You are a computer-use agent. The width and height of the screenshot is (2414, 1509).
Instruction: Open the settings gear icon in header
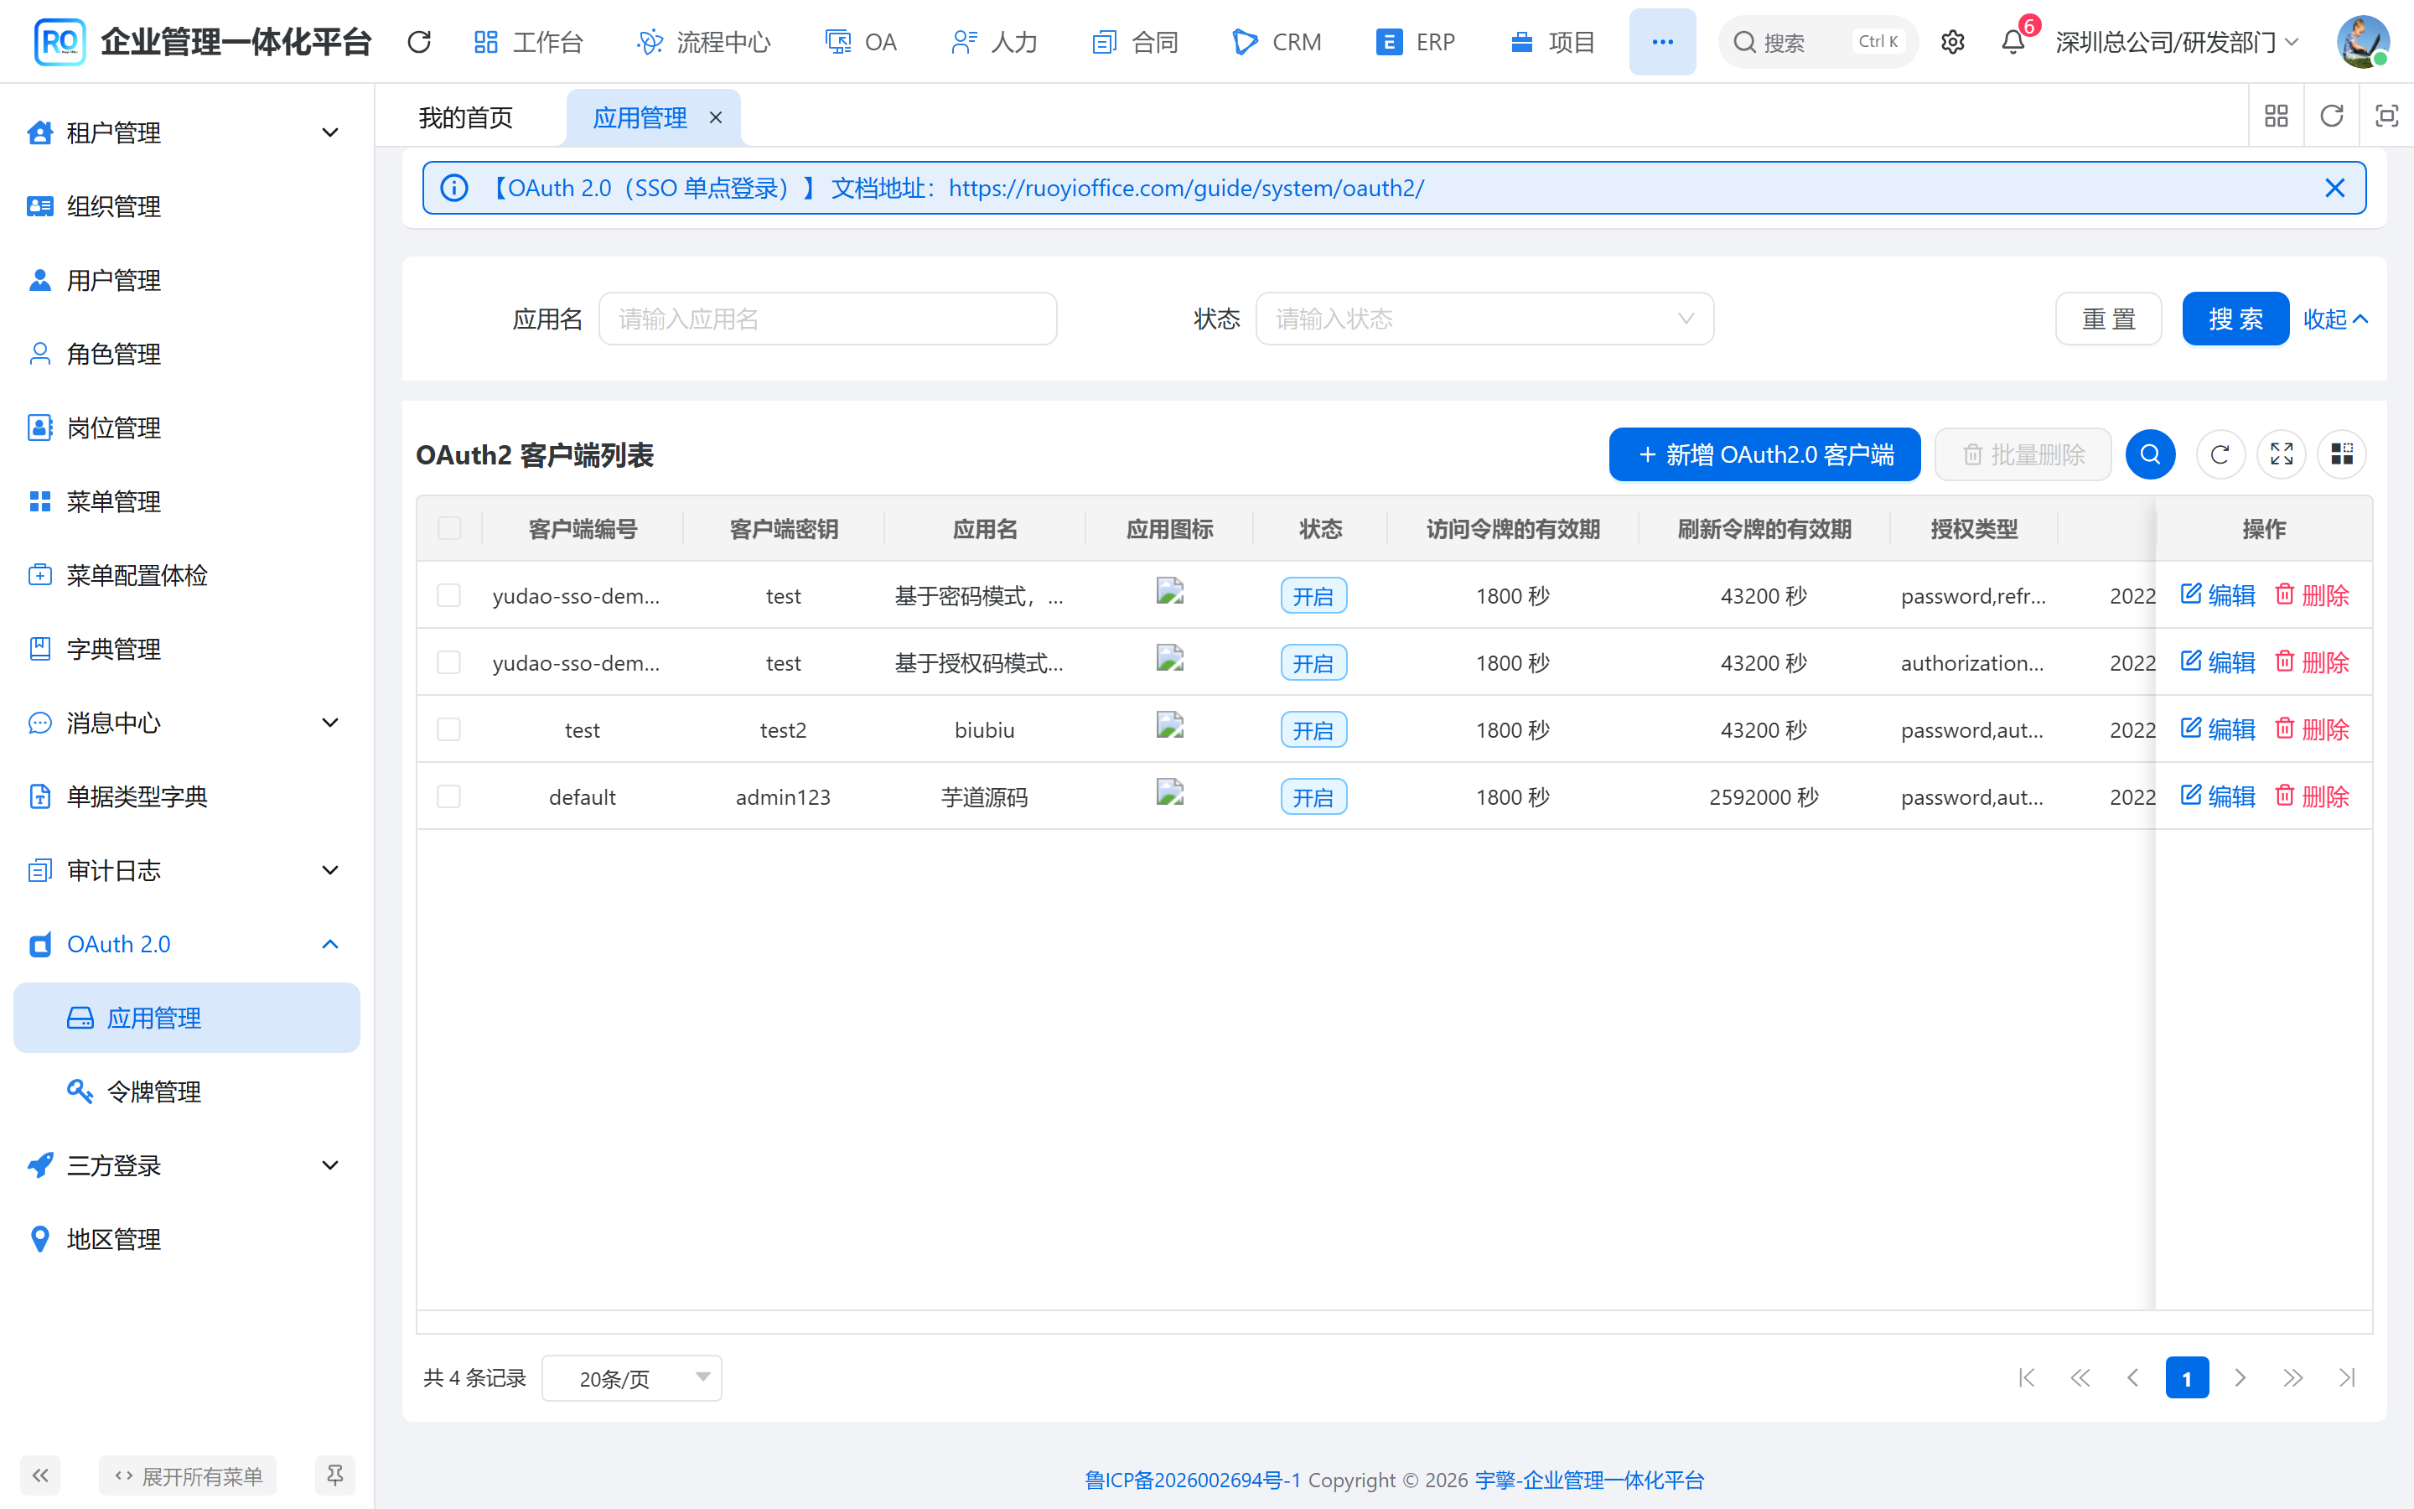coord(1952,42)
